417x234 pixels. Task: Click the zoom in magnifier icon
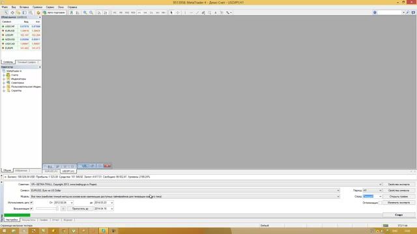point(85,12)
